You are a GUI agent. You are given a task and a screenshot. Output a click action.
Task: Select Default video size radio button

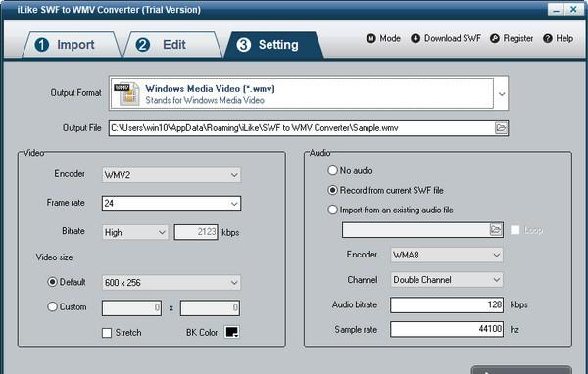pyautogui.click(x=52, y=282)
